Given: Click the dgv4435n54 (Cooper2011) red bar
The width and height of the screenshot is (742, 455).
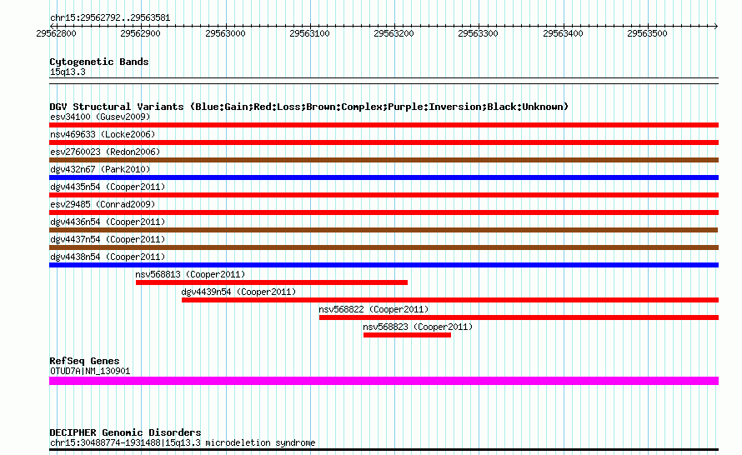Looking at the screenshot, I should click(x=384, y=195).
